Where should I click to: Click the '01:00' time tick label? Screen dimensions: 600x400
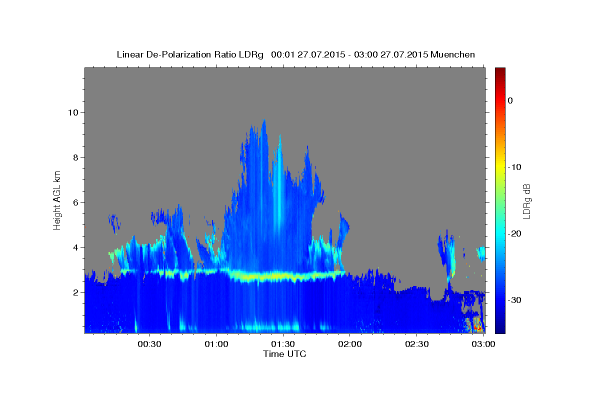point(216,344)
